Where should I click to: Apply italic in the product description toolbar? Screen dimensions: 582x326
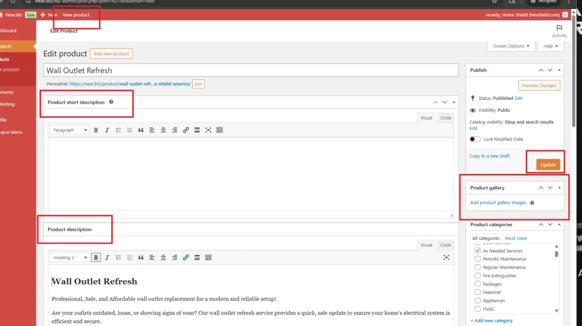tap(107, 257)
